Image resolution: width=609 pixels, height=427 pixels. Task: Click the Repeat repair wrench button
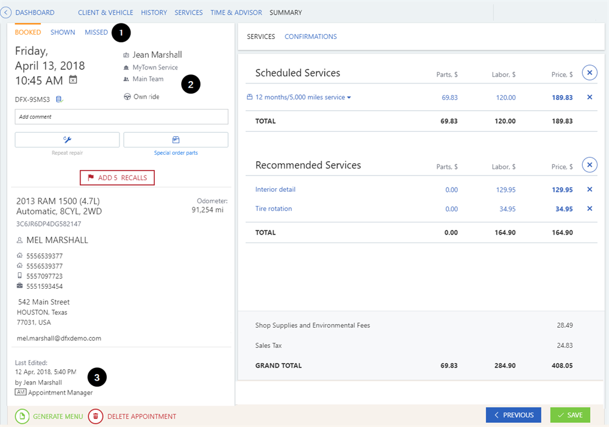point(67,139)
